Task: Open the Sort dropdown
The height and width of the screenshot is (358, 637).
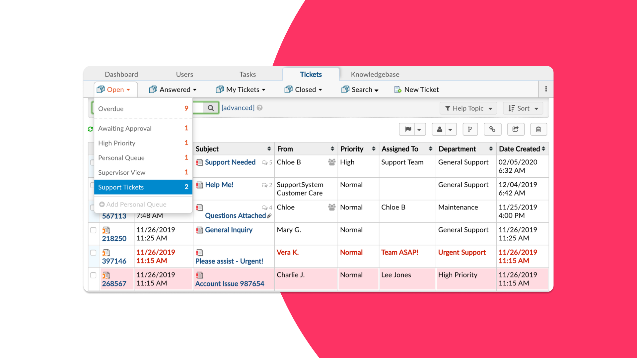Action: click(x=523, y=108)
